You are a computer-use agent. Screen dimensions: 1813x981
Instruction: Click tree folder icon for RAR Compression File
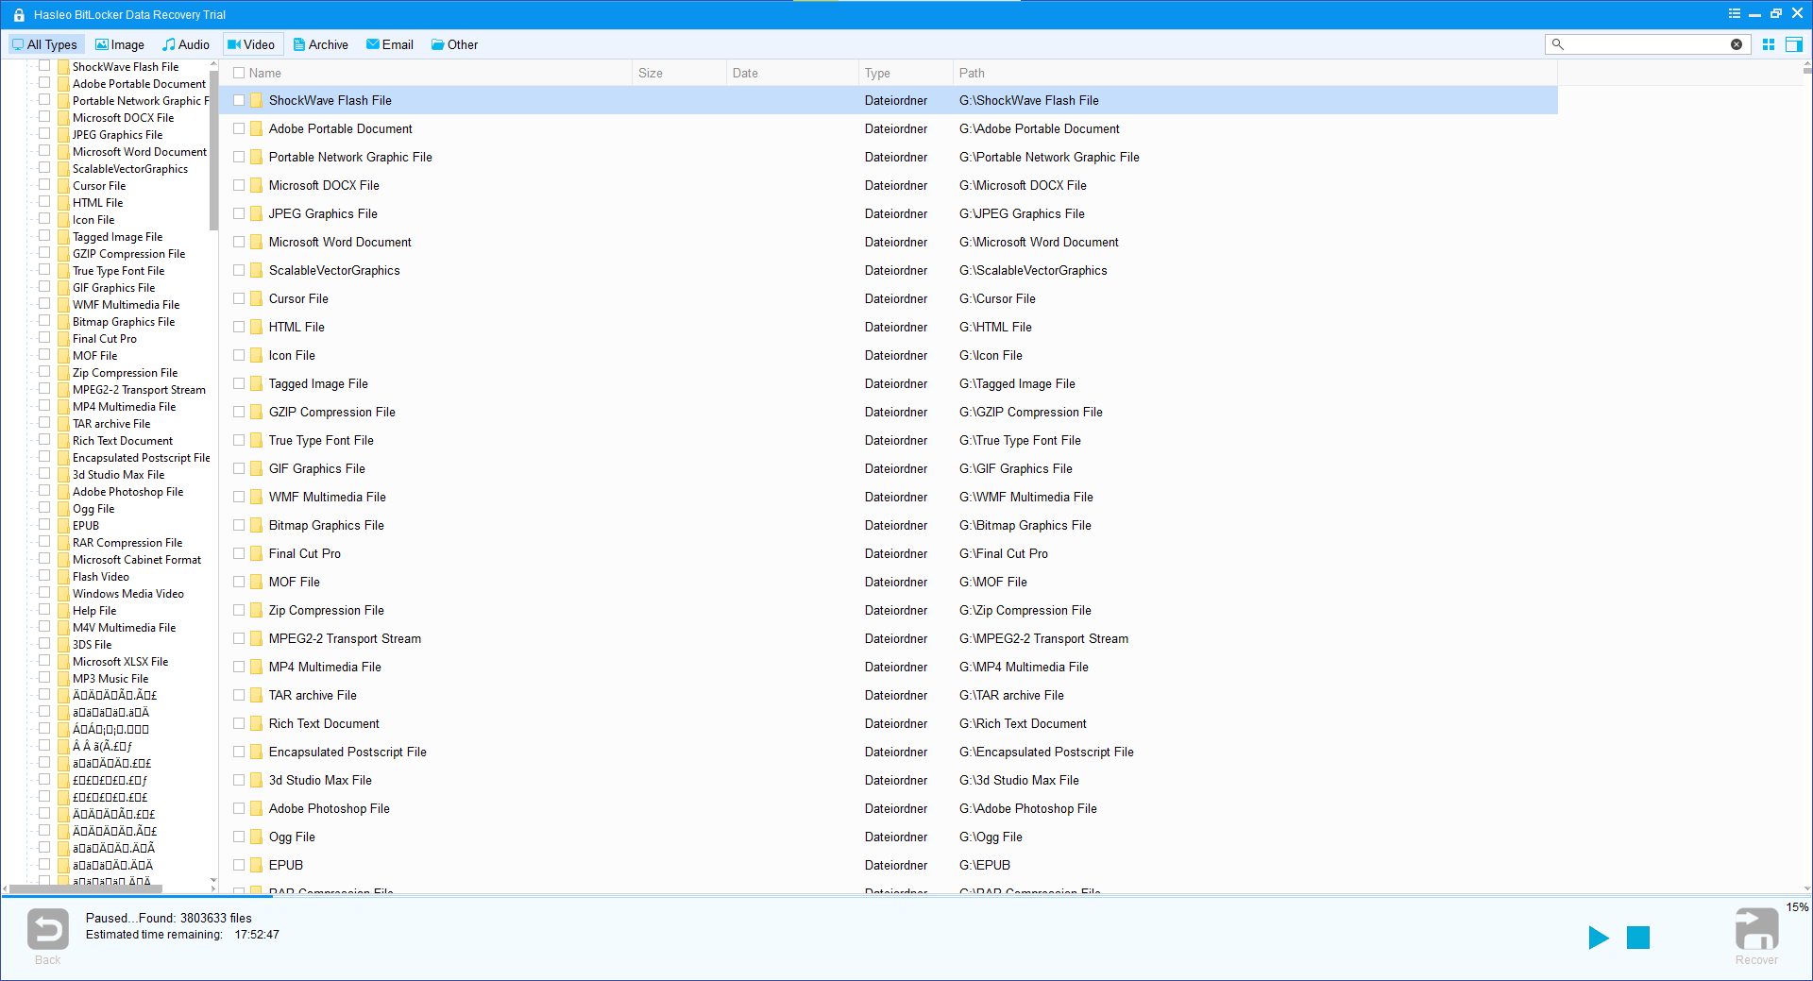pyautogui.click(x=63, y=542)
